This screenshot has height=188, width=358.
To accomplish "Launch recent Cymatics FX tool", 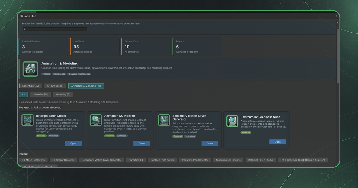I will pyautogui.click(x=136, y=160).
